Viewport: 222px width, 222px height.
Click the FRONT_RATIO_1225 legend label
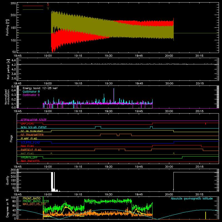tap(36, 201)
